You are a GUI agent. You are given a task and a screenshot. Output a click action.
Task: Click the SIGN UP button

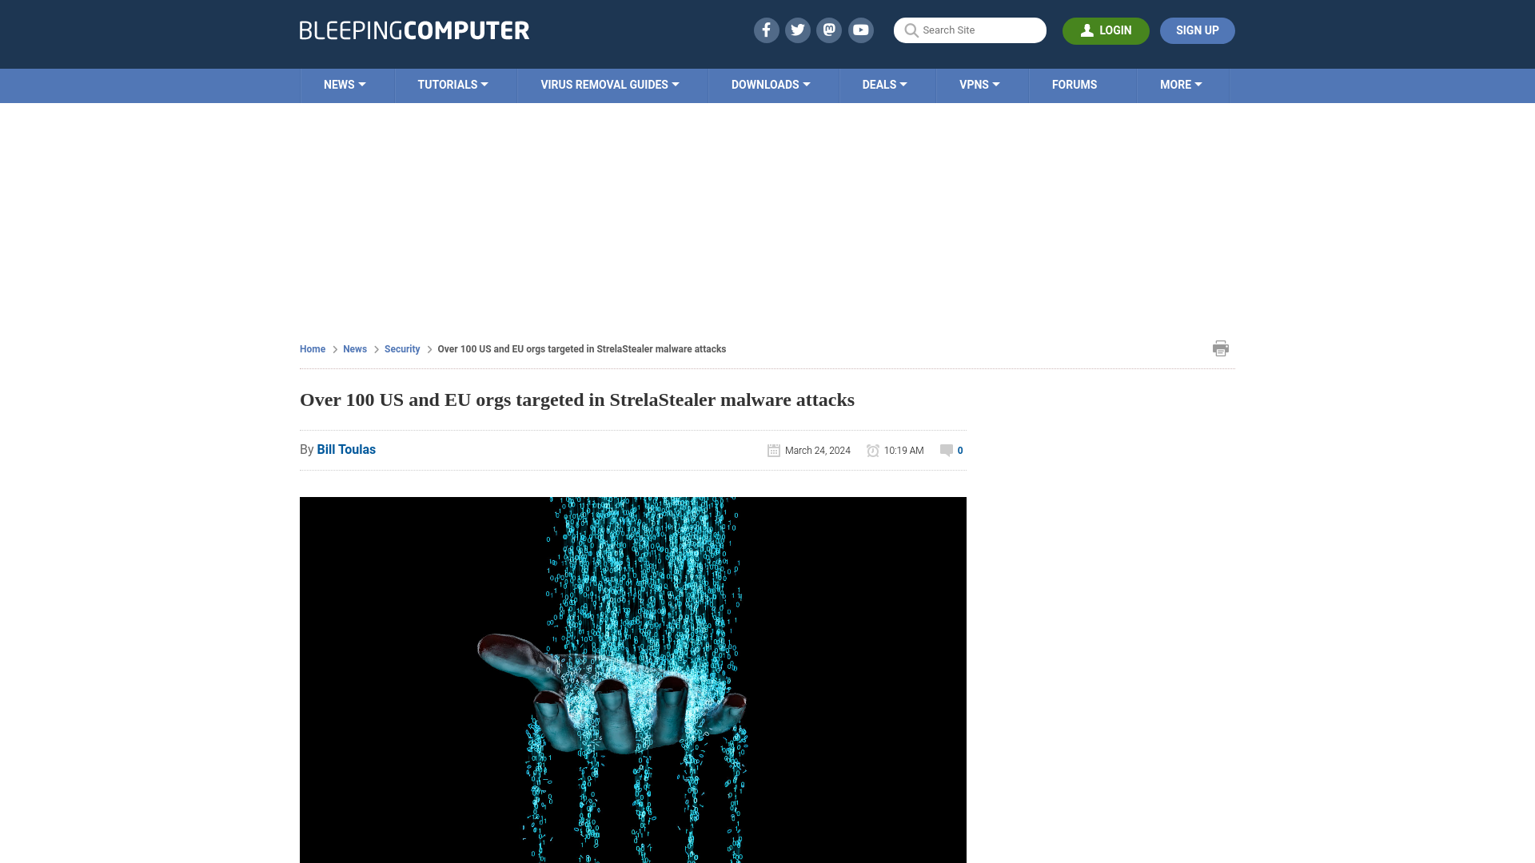[1197, 30]
